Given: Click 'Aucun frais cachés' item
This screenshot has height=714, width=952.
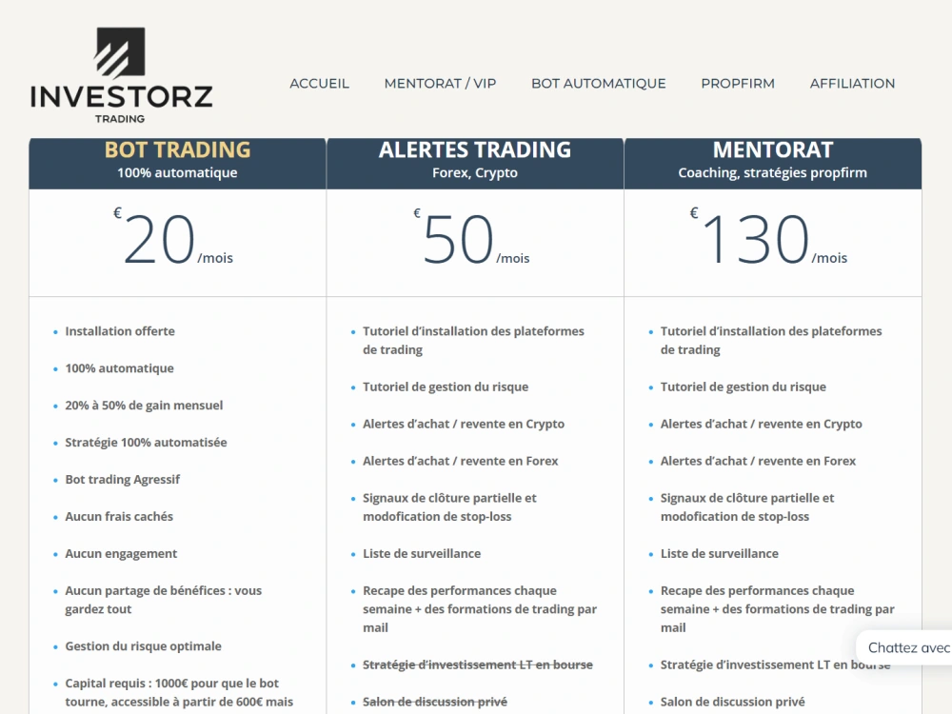Looking at the screenshot, I should [119, 517].
